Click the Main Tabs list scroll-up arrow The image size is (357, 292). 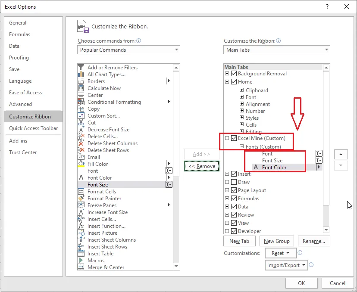coord(326,68)
